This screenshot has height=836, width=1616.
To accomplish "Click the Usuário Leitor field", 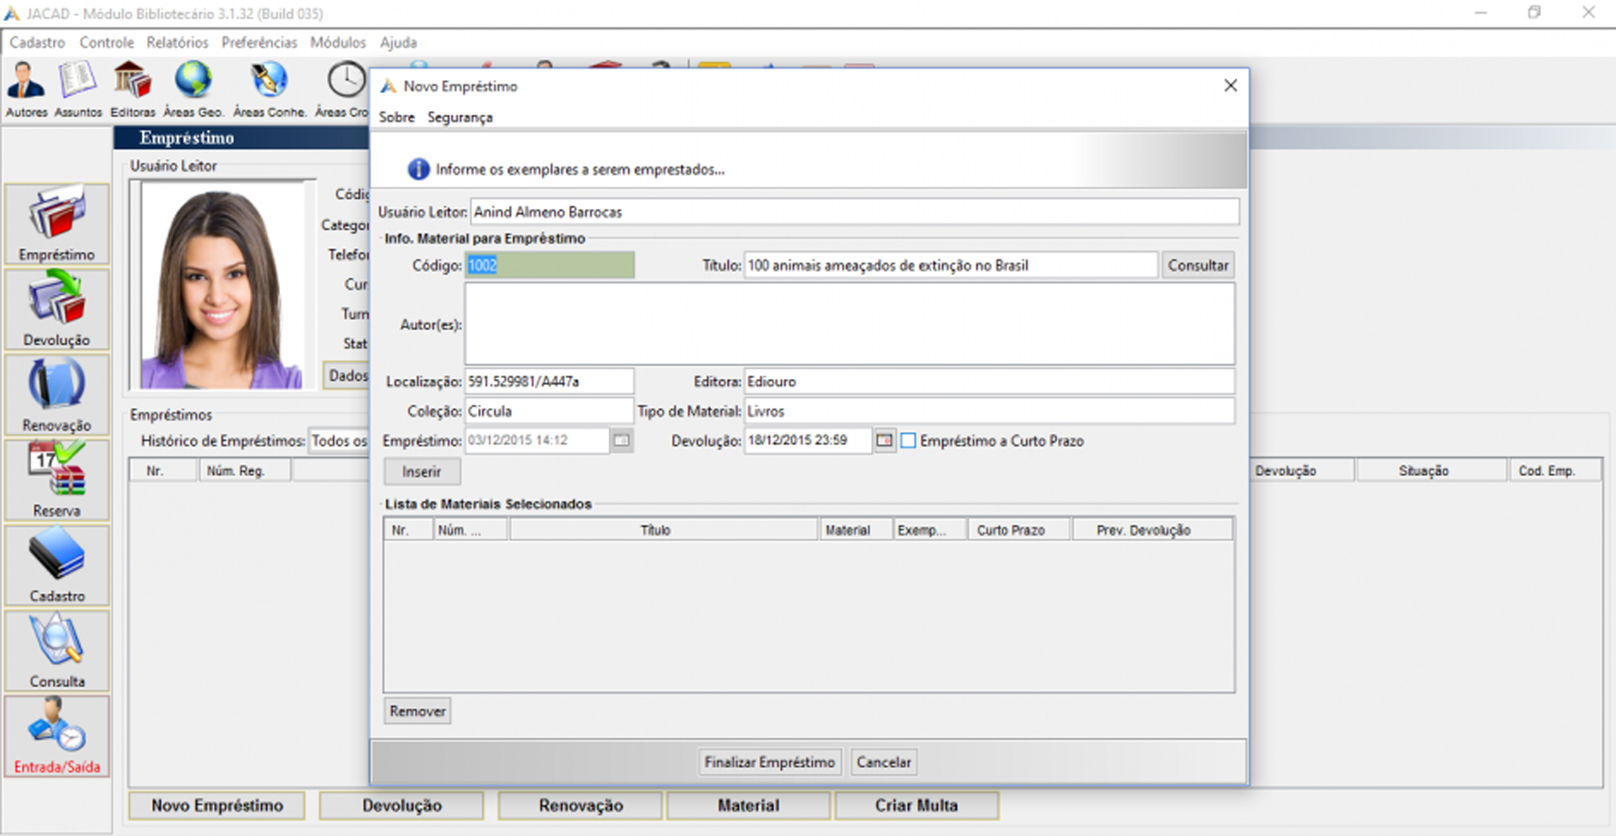I will (x=854, y=212).
